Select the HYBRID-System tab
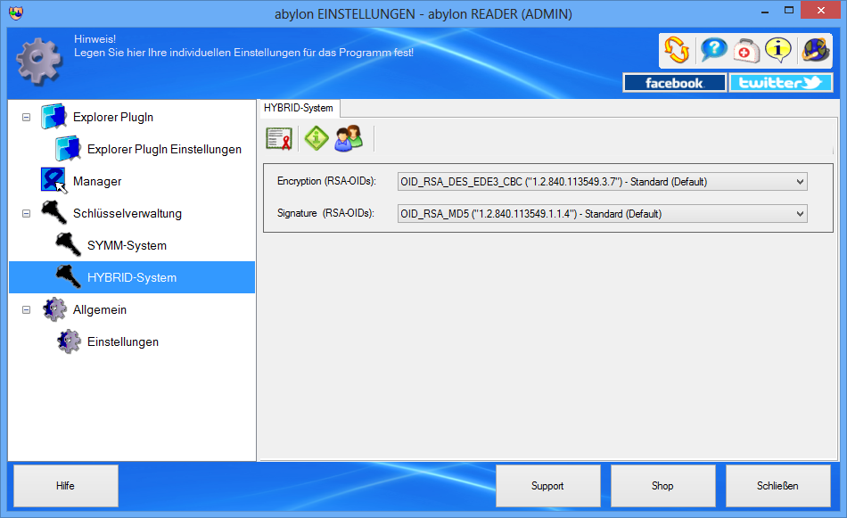The width and height of the screenshot is (847, 518). pos(298,108)
